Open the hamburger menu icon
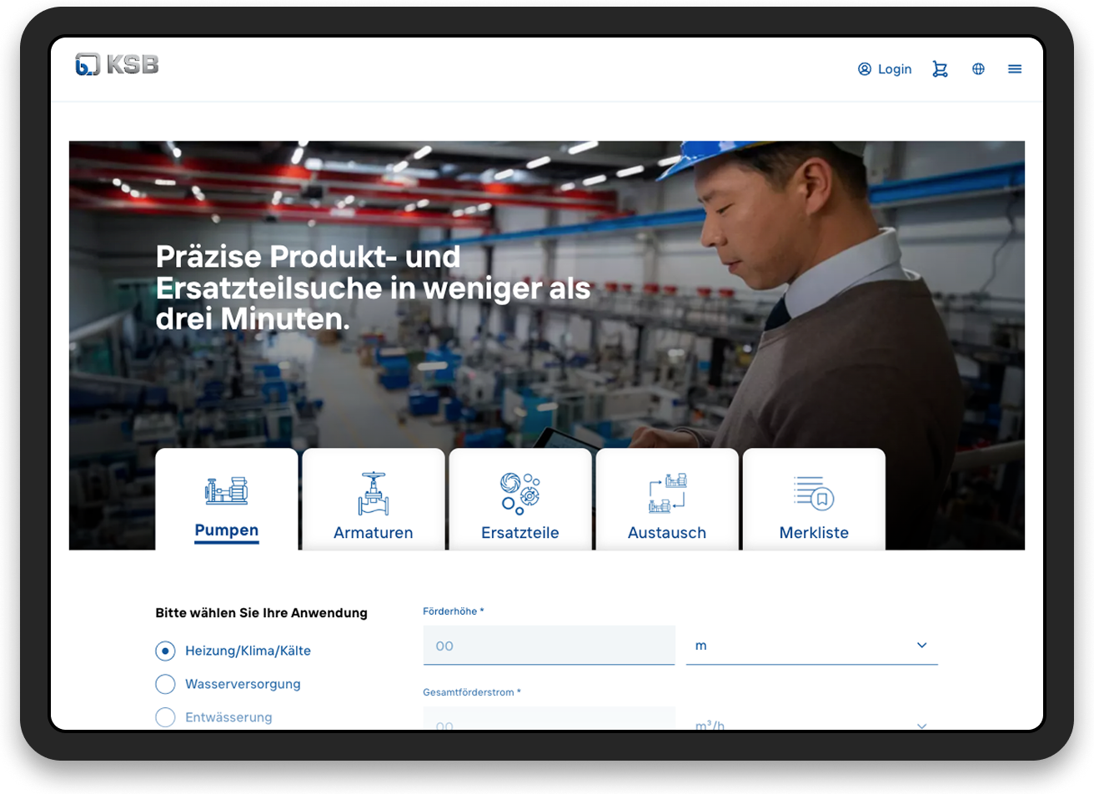Viewport: 1094px width, 794px height. click(x=1015, y=69)
